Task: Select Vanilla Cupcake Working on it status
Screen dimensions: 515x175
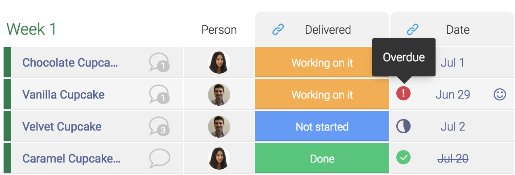Action: [322, 94]
